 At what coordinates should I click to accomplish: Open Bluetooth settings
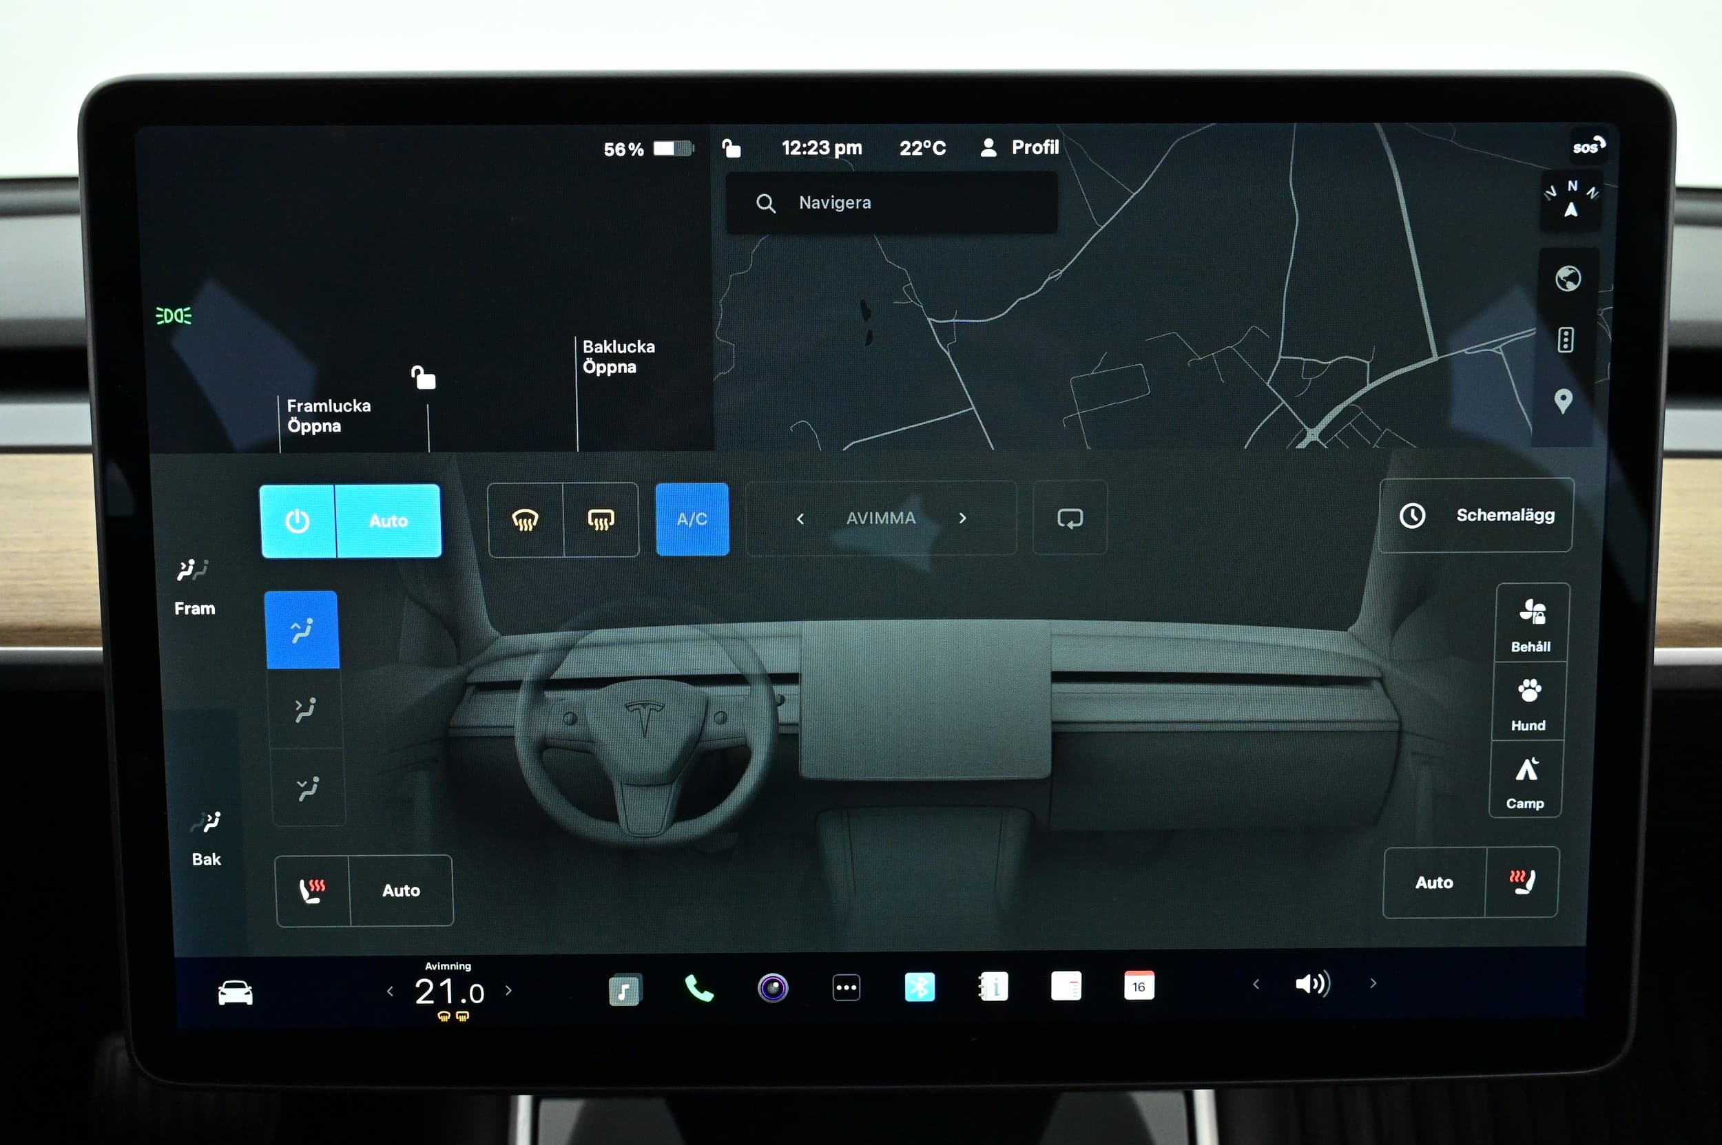[919, 987]
